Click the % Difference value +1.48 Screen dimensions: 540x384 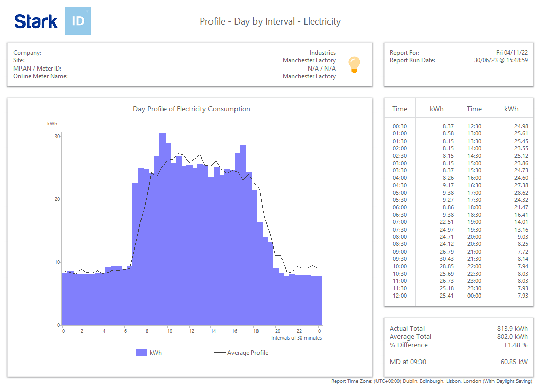click(x=514, y=345)
